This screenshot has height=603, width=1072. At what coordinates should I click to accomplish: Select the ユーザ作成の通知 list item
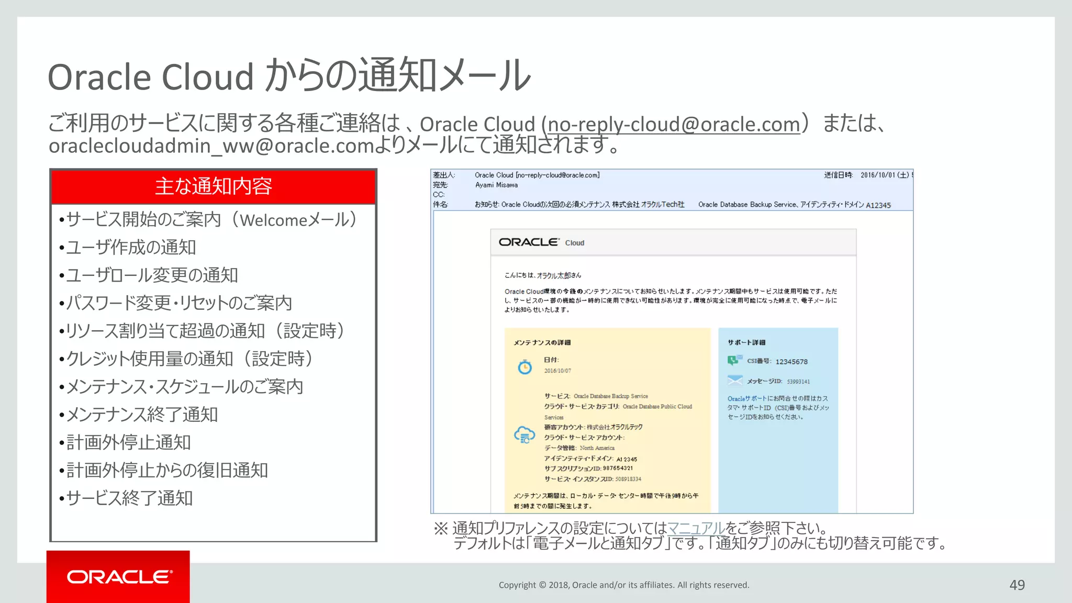tap(128, 247)
